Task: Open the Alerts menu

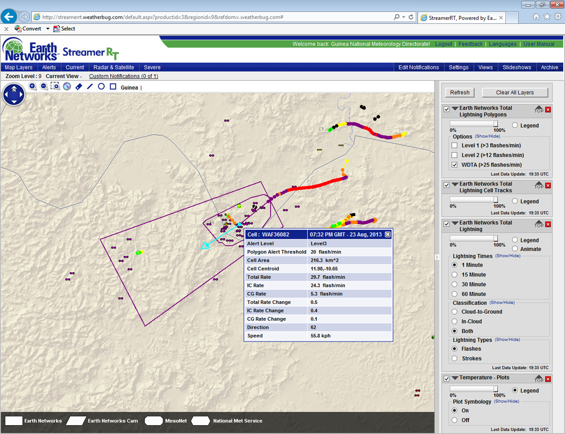Action: coord(49,68)
